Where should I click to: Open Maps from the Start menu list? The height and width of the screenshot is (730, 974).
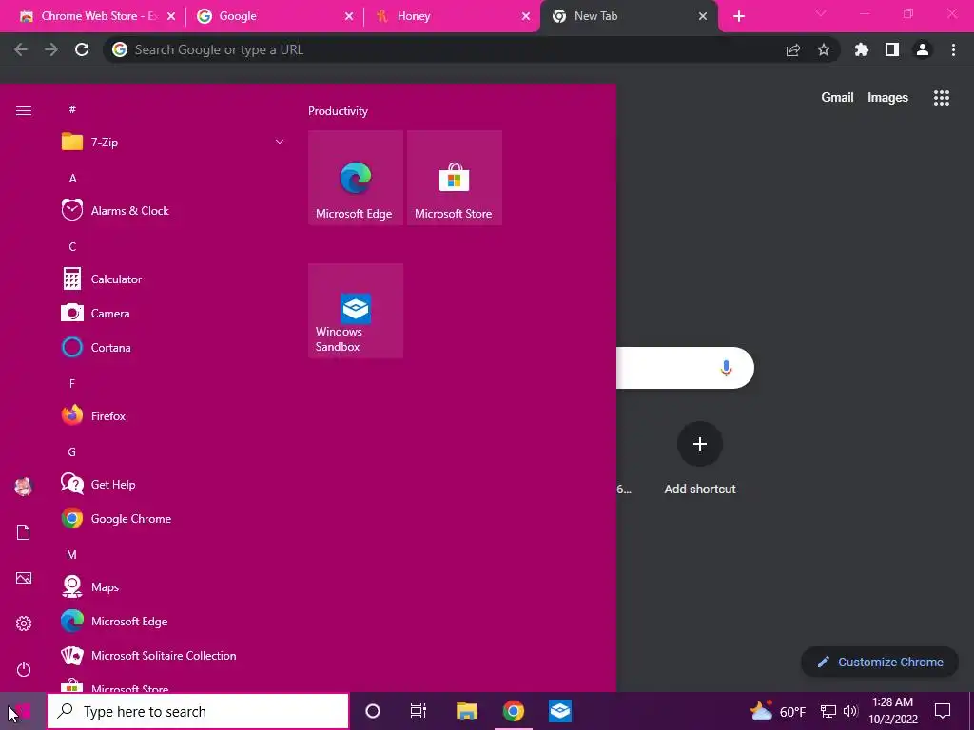[x=174, y=586]
